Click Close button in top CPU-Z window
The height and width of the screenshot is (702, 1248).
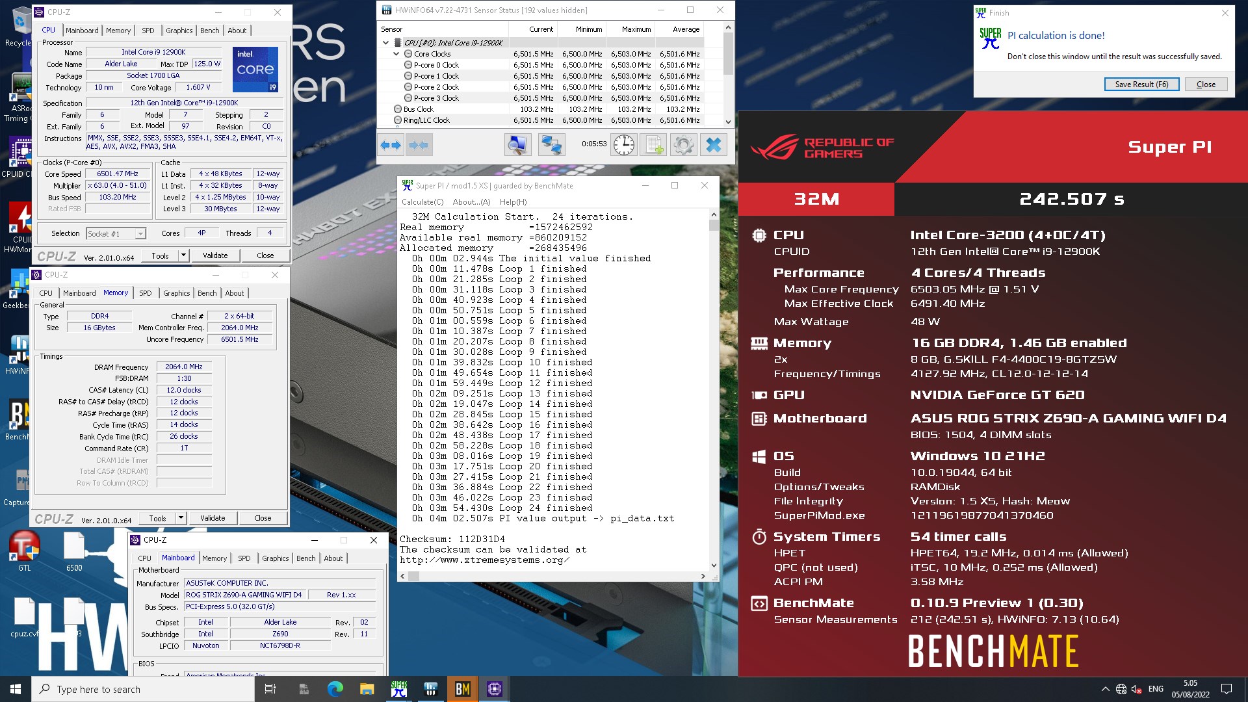pyautogui.click(x=265, y=255)
